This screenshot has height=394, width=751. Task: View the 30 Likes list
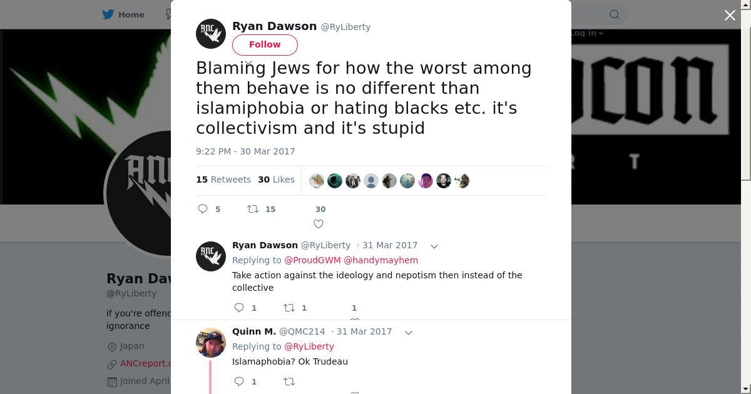coord(276,179)
